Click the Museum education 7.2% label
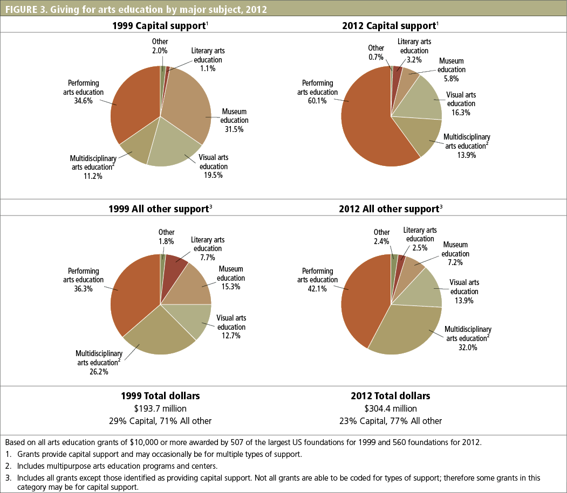Image resolution: width=567 pixels, height=493 pixels. (x=455, y=254)
